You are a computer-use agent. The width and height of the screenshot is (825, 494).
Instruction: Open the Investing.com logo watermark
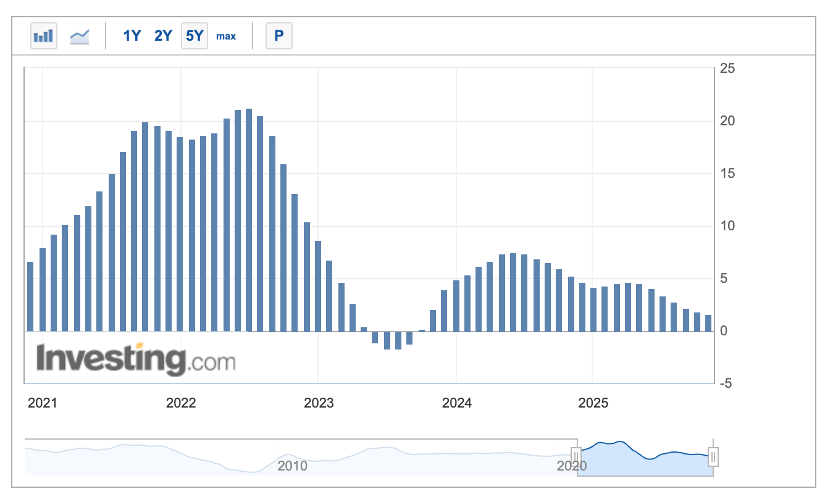click(136, 359)
